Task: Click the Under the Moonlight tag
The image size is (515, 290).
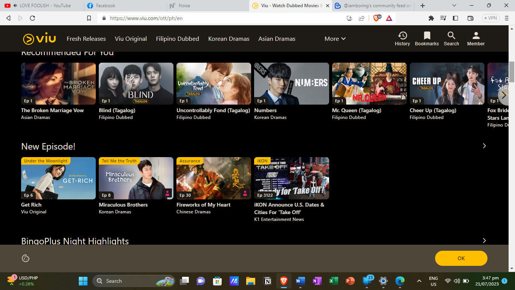Action: click(x=46, y=161)
